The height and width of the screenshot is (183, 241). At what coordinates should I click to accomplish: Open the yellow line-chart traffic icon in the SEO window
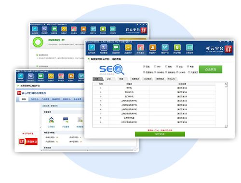pos(128,48)
